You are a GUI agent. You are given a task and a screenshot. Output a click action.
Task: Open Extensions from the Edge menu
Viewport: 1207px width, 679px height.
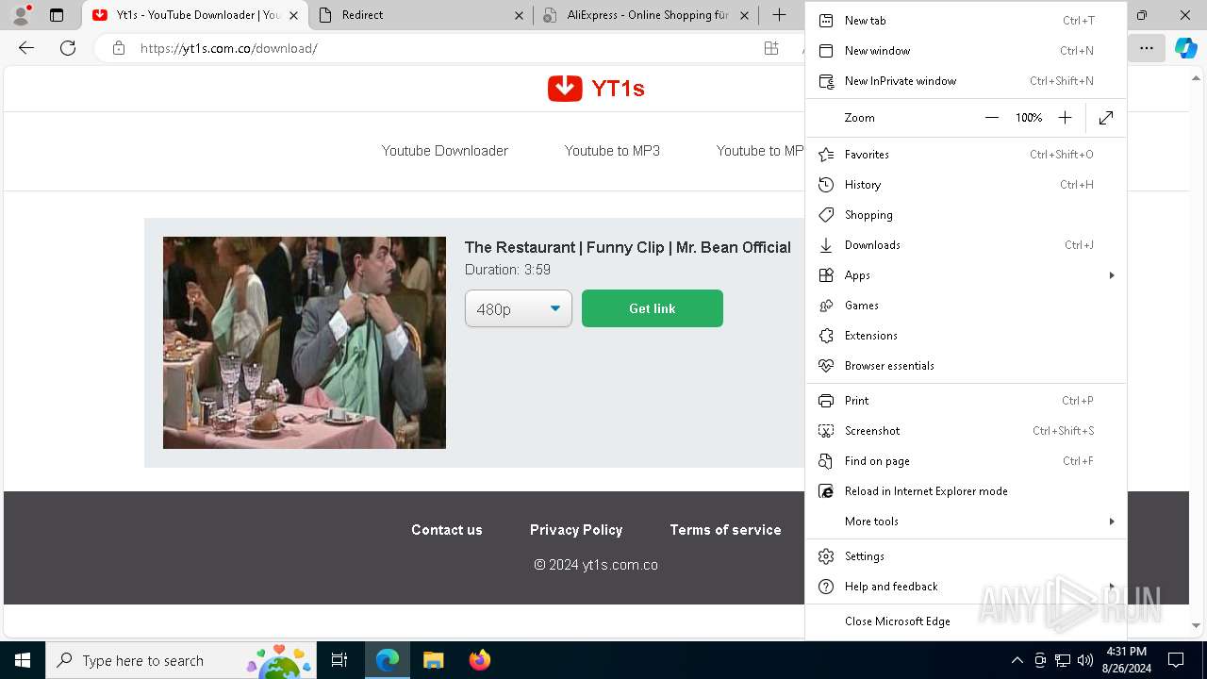tap(966, 336)
